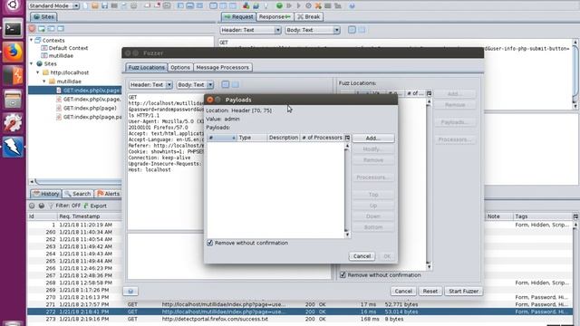Image resolution: width=580 pixels, height=326 pixels.
Task: Open History table column chooser icon
Action: tap(575, 216)
